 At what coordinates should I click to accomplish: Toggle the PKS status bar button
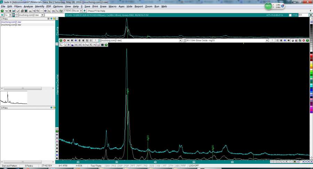coord(114,166)
